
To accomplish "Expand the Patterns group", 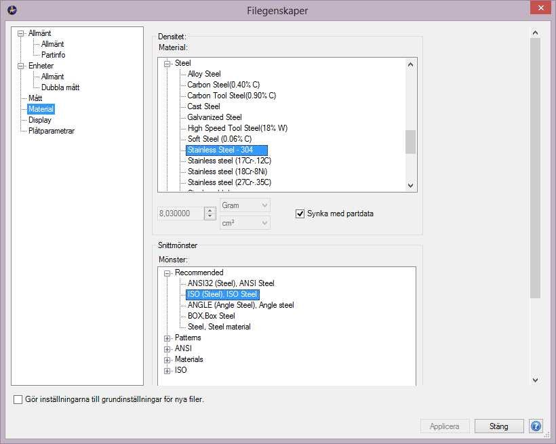I will pyautogui.click(x=167, y=338).
